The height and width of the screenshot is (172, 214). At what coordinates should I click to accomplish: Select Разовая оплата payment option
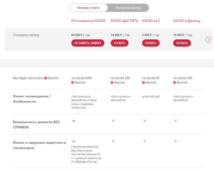(88, 8)
